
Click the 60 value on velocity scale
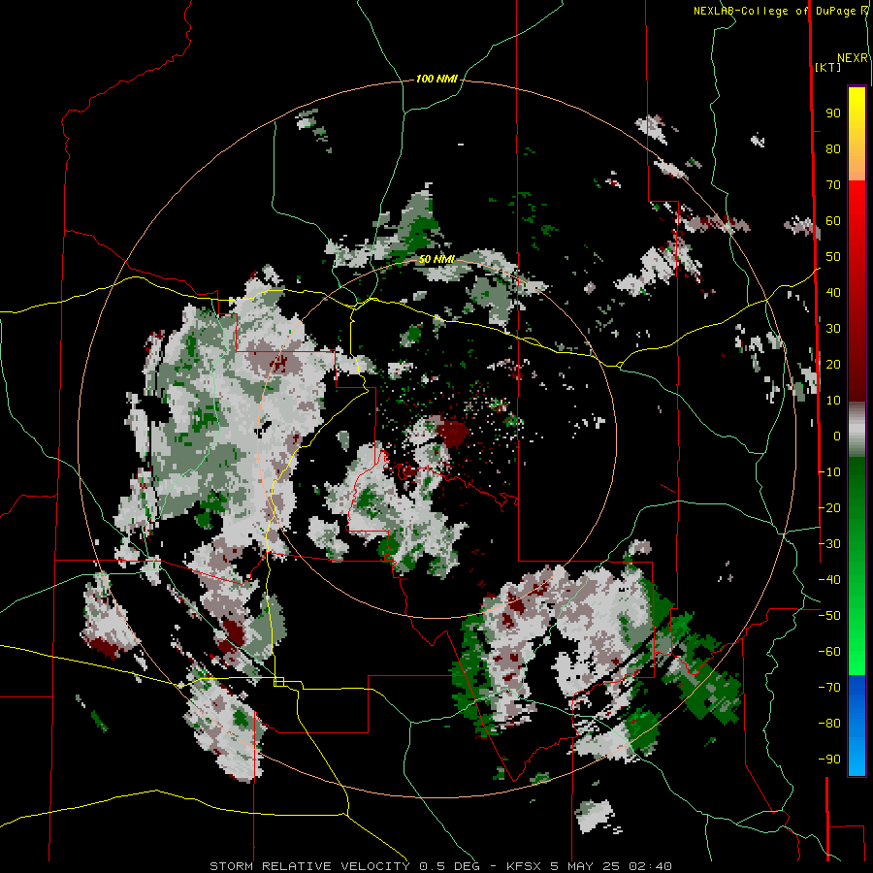coord(833,220)
